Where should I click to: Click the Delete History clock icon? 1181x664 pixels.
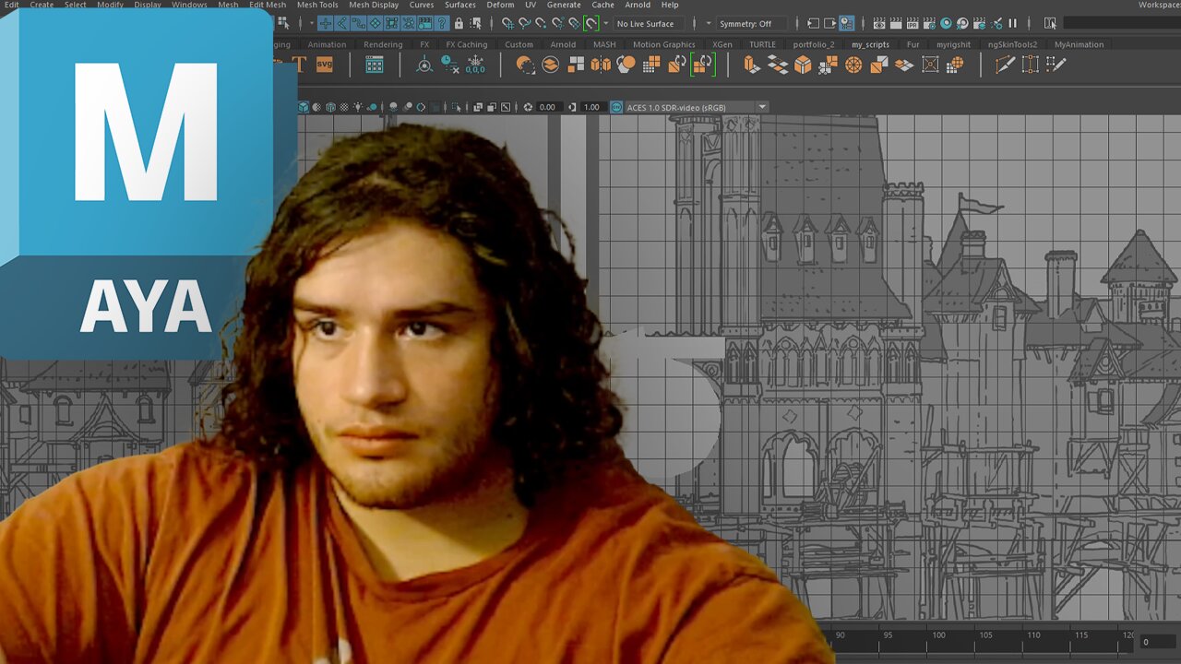(x=449, y=65)
